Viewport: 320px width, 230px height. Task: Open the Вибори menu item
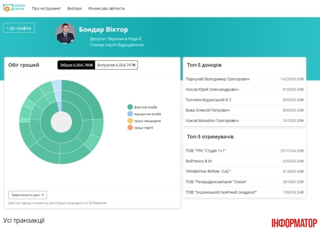click(75, 9)
